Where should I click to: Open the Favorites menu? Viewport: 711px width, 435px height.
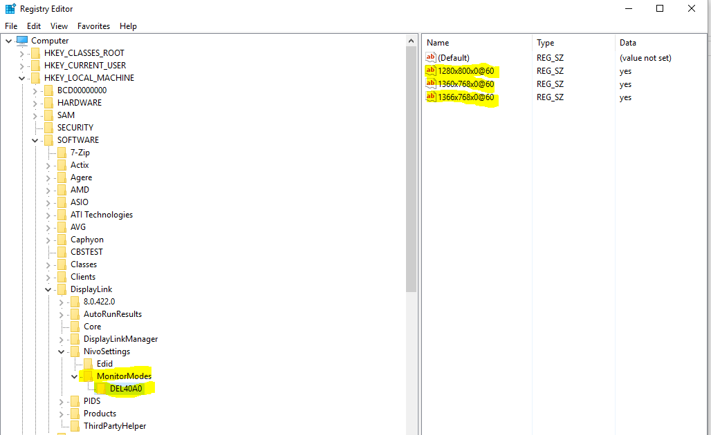coord(93,26)
